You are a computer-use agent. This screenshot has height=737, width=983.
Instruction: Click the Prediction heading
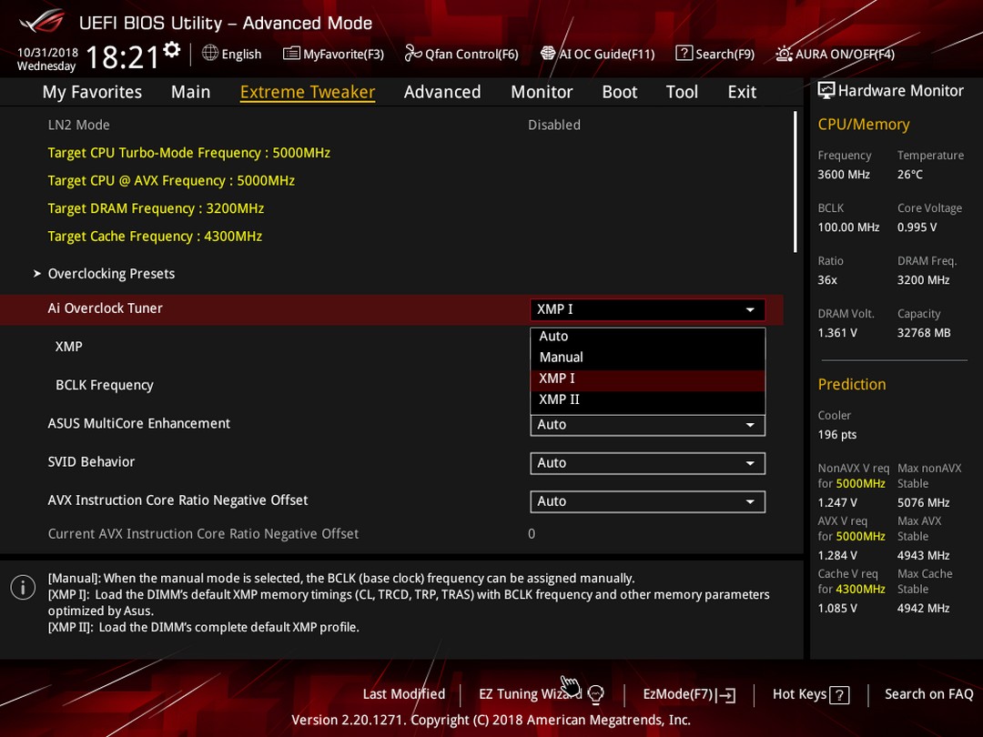tap(851, 384)
